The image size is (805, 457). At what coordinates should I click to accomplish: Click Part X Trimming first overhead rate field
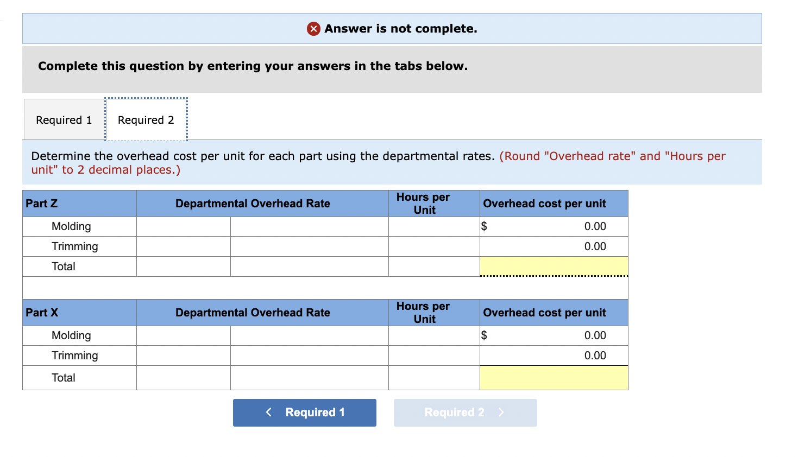(x=184, y=356)
